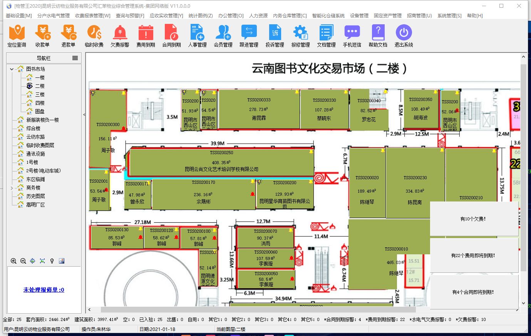Viewport: 531px width, 336px height.
Task: Open the 收款单 receipt icon
Action: point(43,36)
